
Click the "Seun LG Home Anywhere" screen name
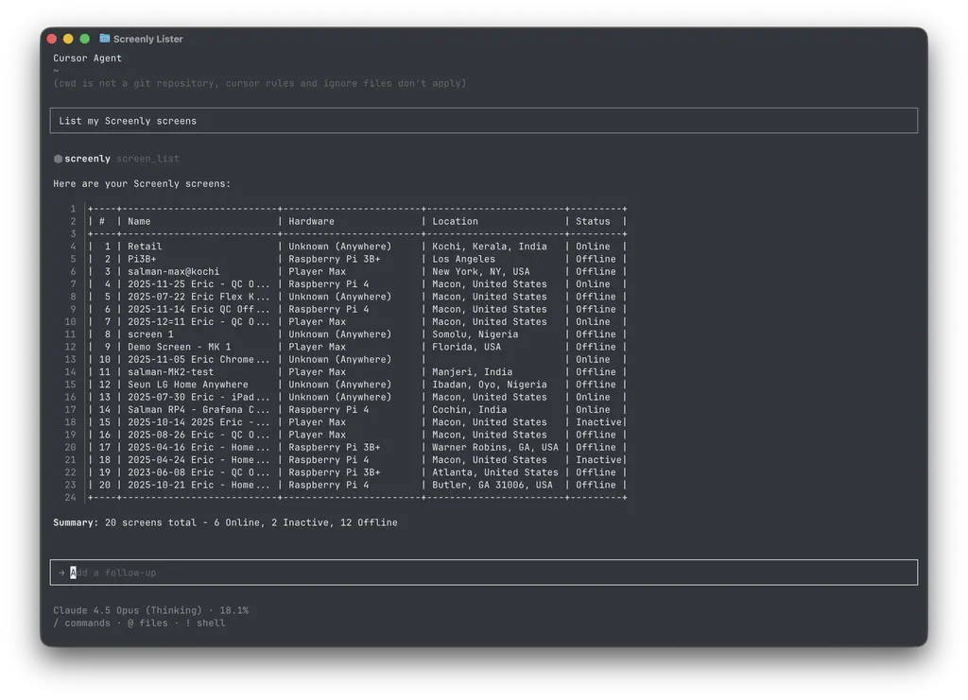pyautogui.click(x=187, y=384)
